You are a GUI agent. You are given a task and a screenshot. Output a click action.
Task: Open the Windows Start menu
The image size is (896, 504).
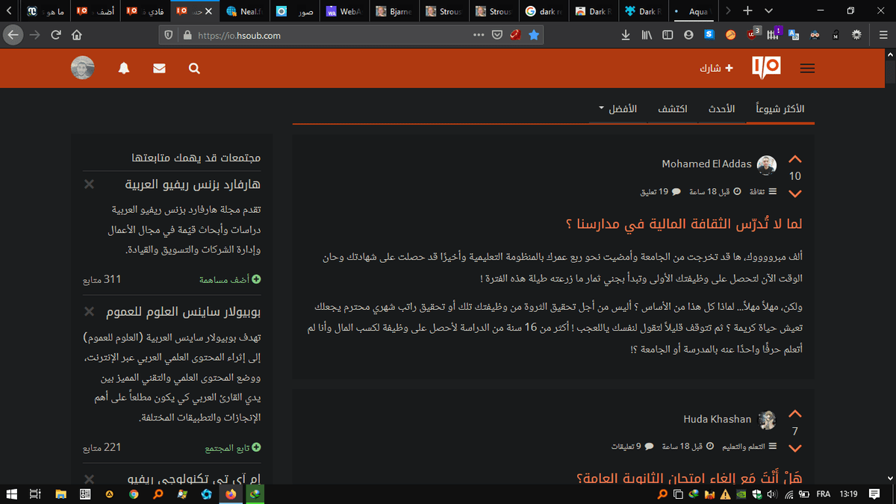pos(12,494)
